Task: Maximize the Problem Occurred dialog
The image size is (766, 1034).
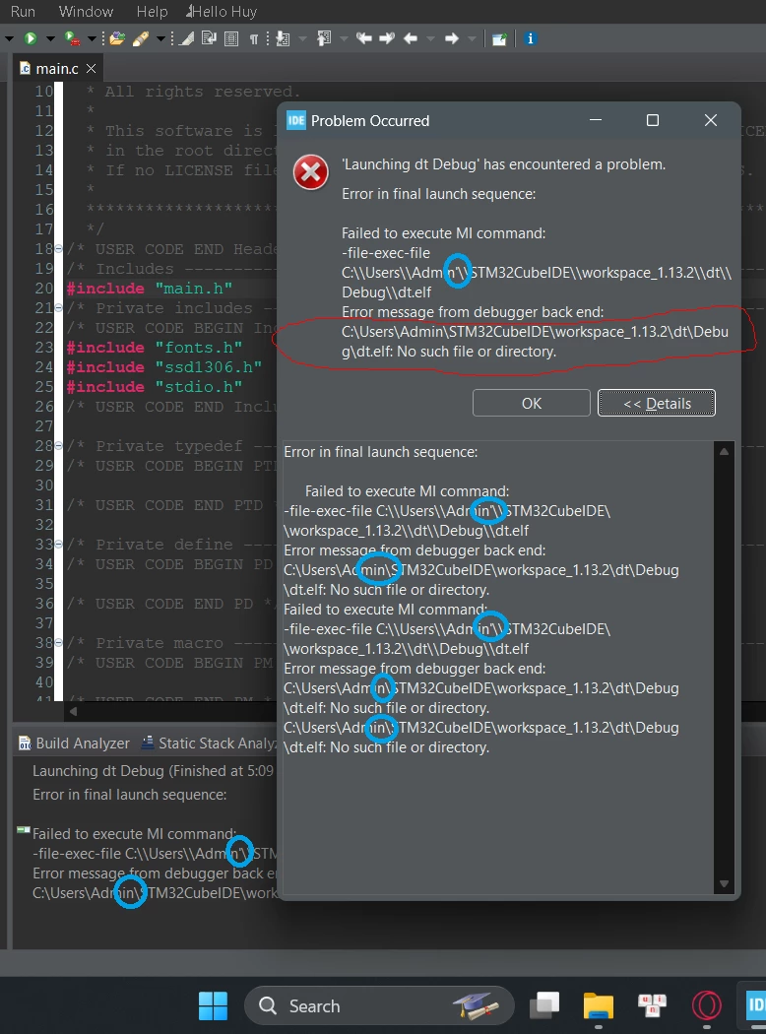Action: coord(653,121)
